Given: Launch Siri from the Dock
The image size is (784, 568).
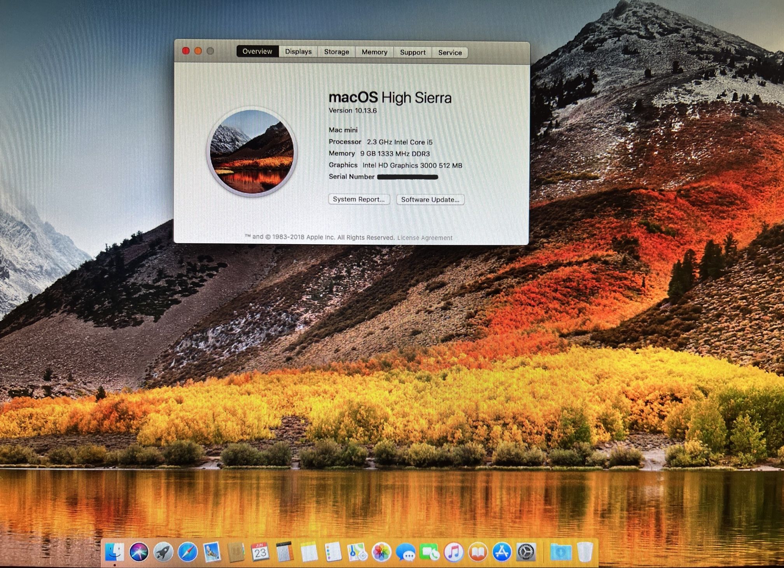Looking at the screenshot, I should pos(139,552).
